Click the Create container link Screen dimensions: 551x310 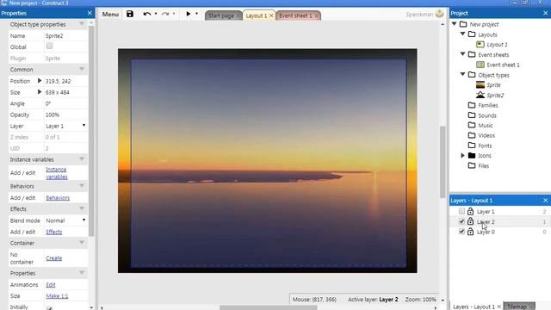point(53,258)
